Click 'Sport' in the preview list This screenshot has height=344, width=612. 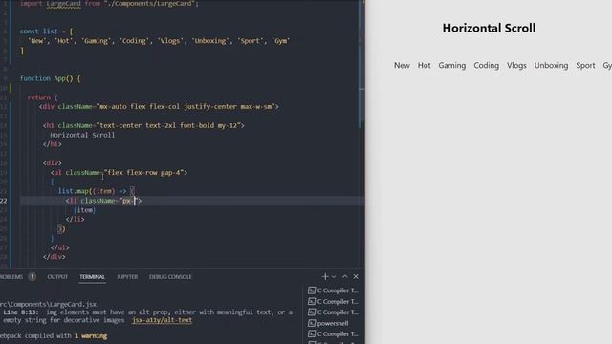[x=585, y=66]
